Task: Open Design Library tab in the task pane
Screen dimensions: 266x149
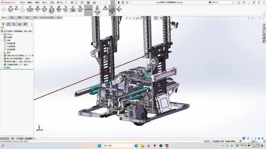Action: pyautogui.click(x=264, y=28)
